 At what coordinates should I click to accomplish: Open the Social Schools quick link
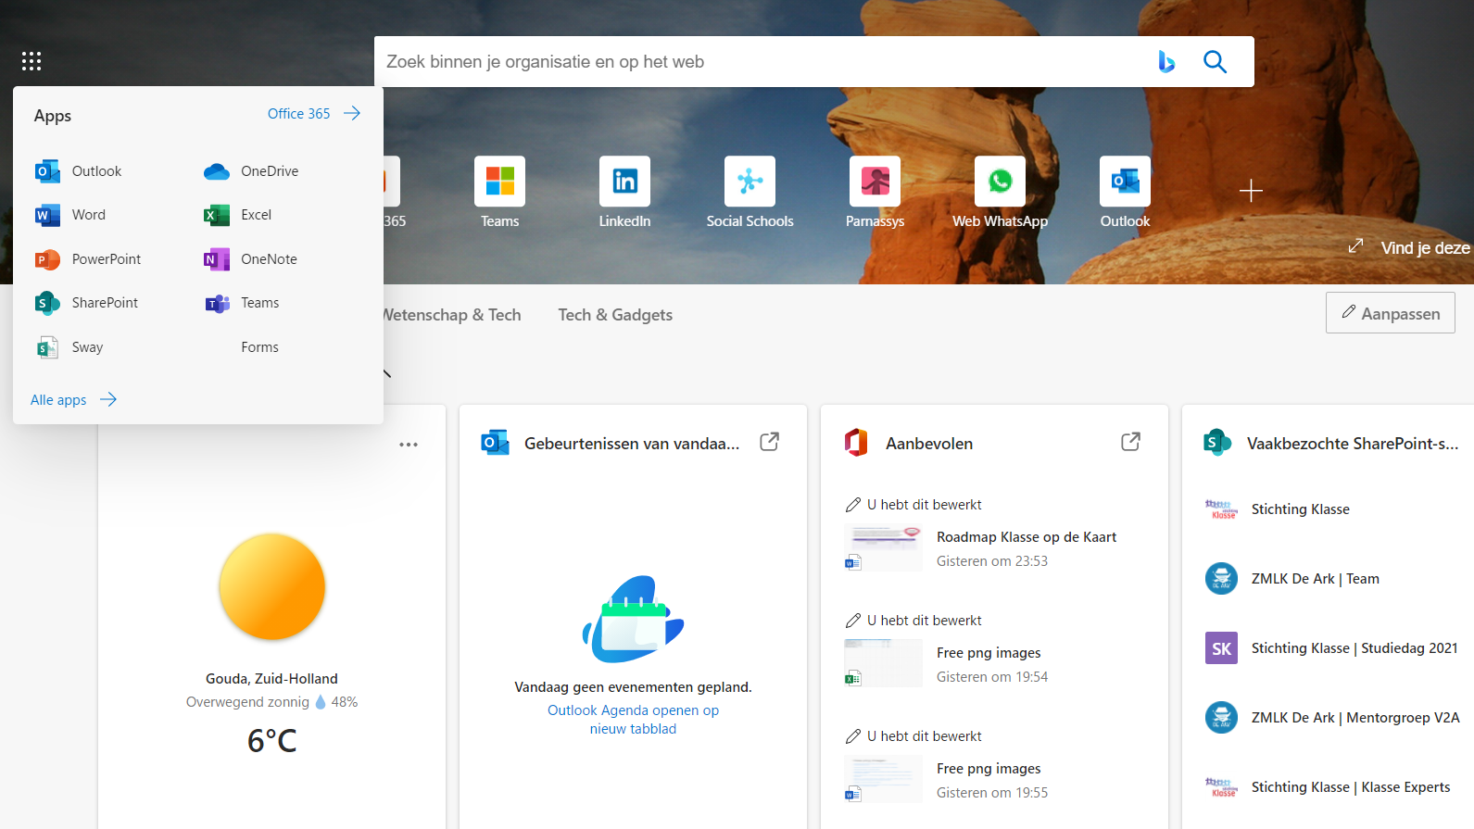750,193
